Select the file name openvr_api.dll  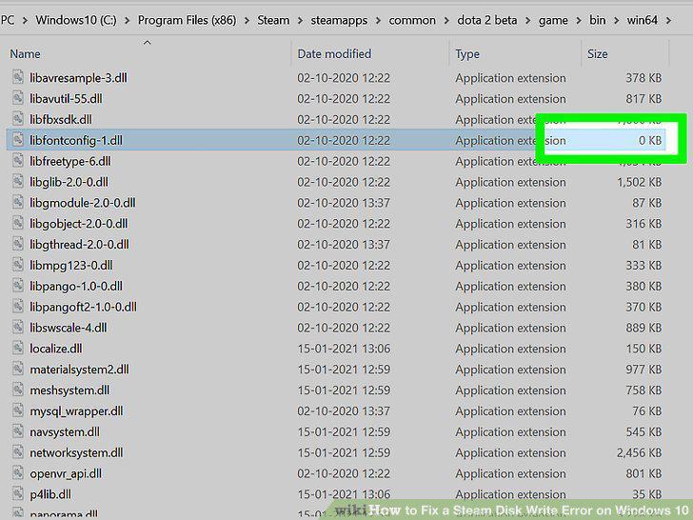[x=66, y=473]
